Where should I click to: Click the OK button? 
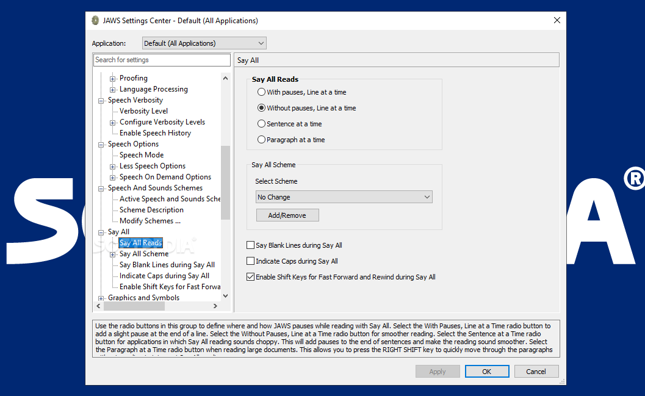coord(487,372)
